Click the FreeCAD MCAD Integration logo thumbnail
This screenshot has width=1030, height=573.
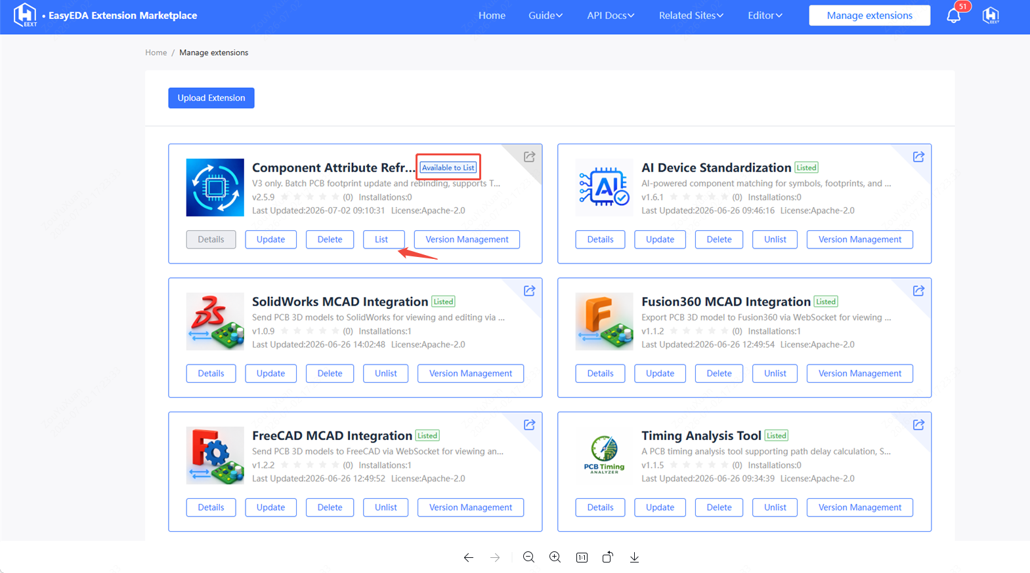point(215,456)
